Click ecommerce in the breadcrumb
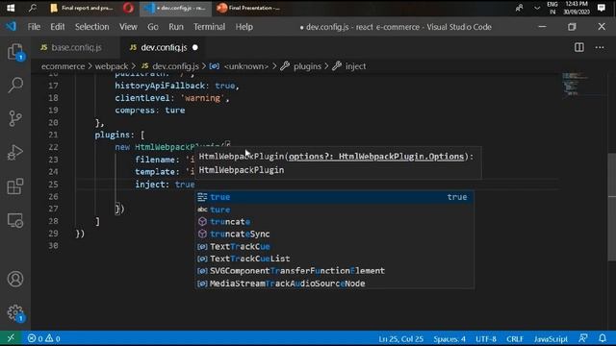This screenshot has height=346, width=616. tap(63, 66)
